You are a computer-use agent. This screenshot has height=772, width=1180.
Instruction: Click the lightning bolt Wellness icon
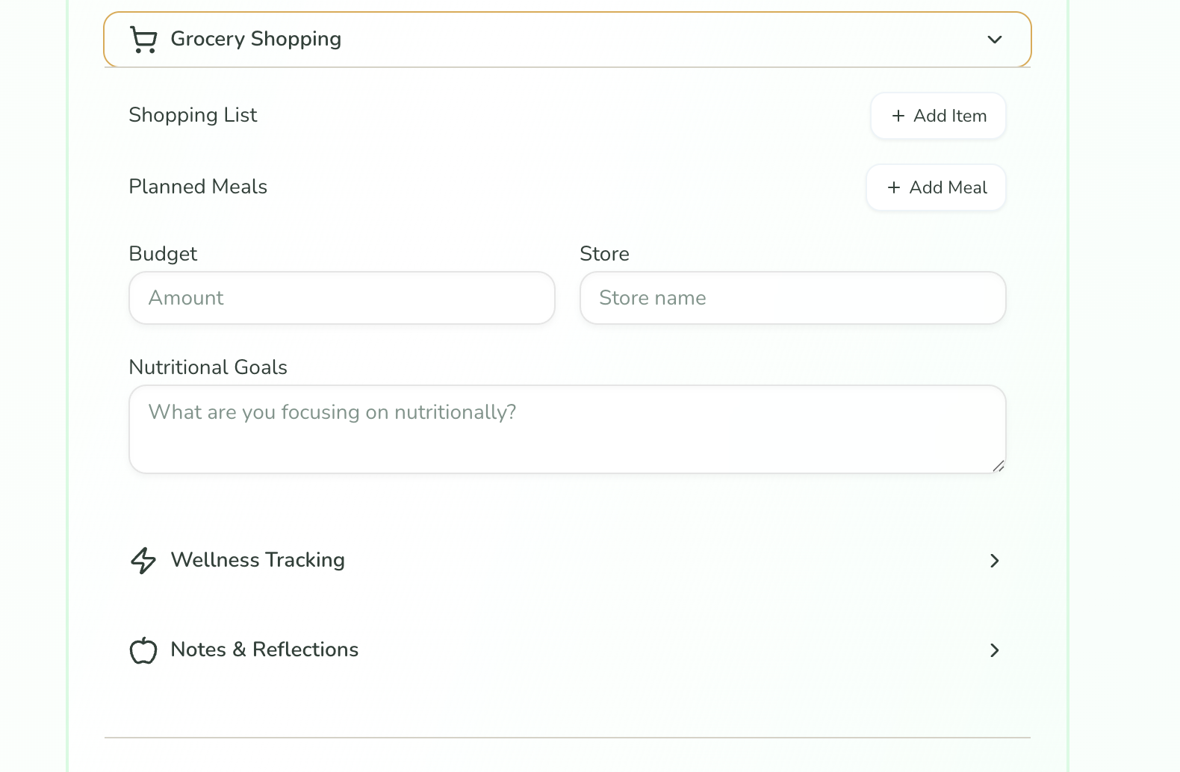(x=143, y=560)
